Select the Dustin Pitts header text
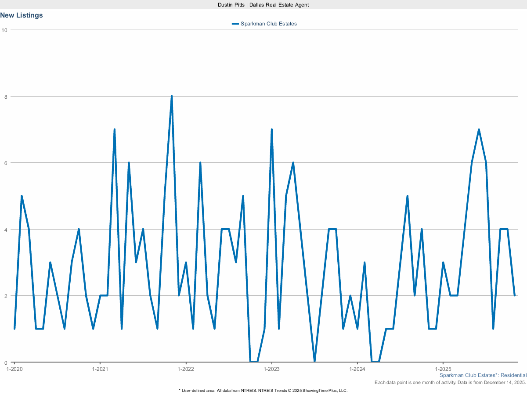527x395 pixels. tap(263, 4)
